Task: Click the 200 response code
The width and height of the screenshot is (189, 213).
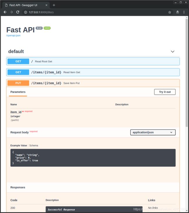Action: coord(13,208)
